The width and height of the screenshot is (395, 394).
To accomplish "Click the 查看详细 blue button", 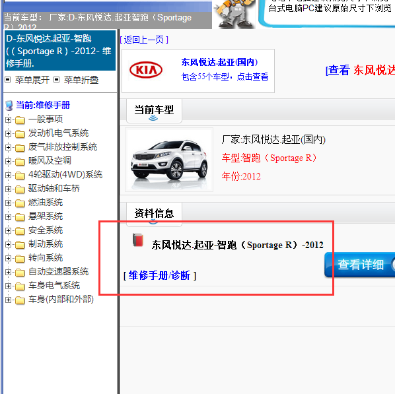I will click(360, 265).
